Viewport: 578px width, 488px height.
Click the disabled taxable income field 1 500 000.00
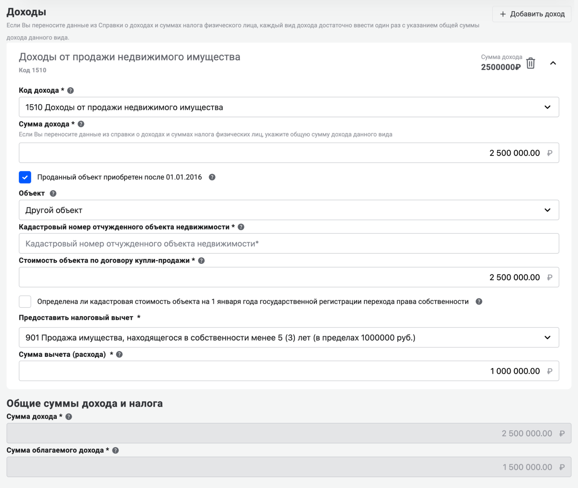click(289, 467)
